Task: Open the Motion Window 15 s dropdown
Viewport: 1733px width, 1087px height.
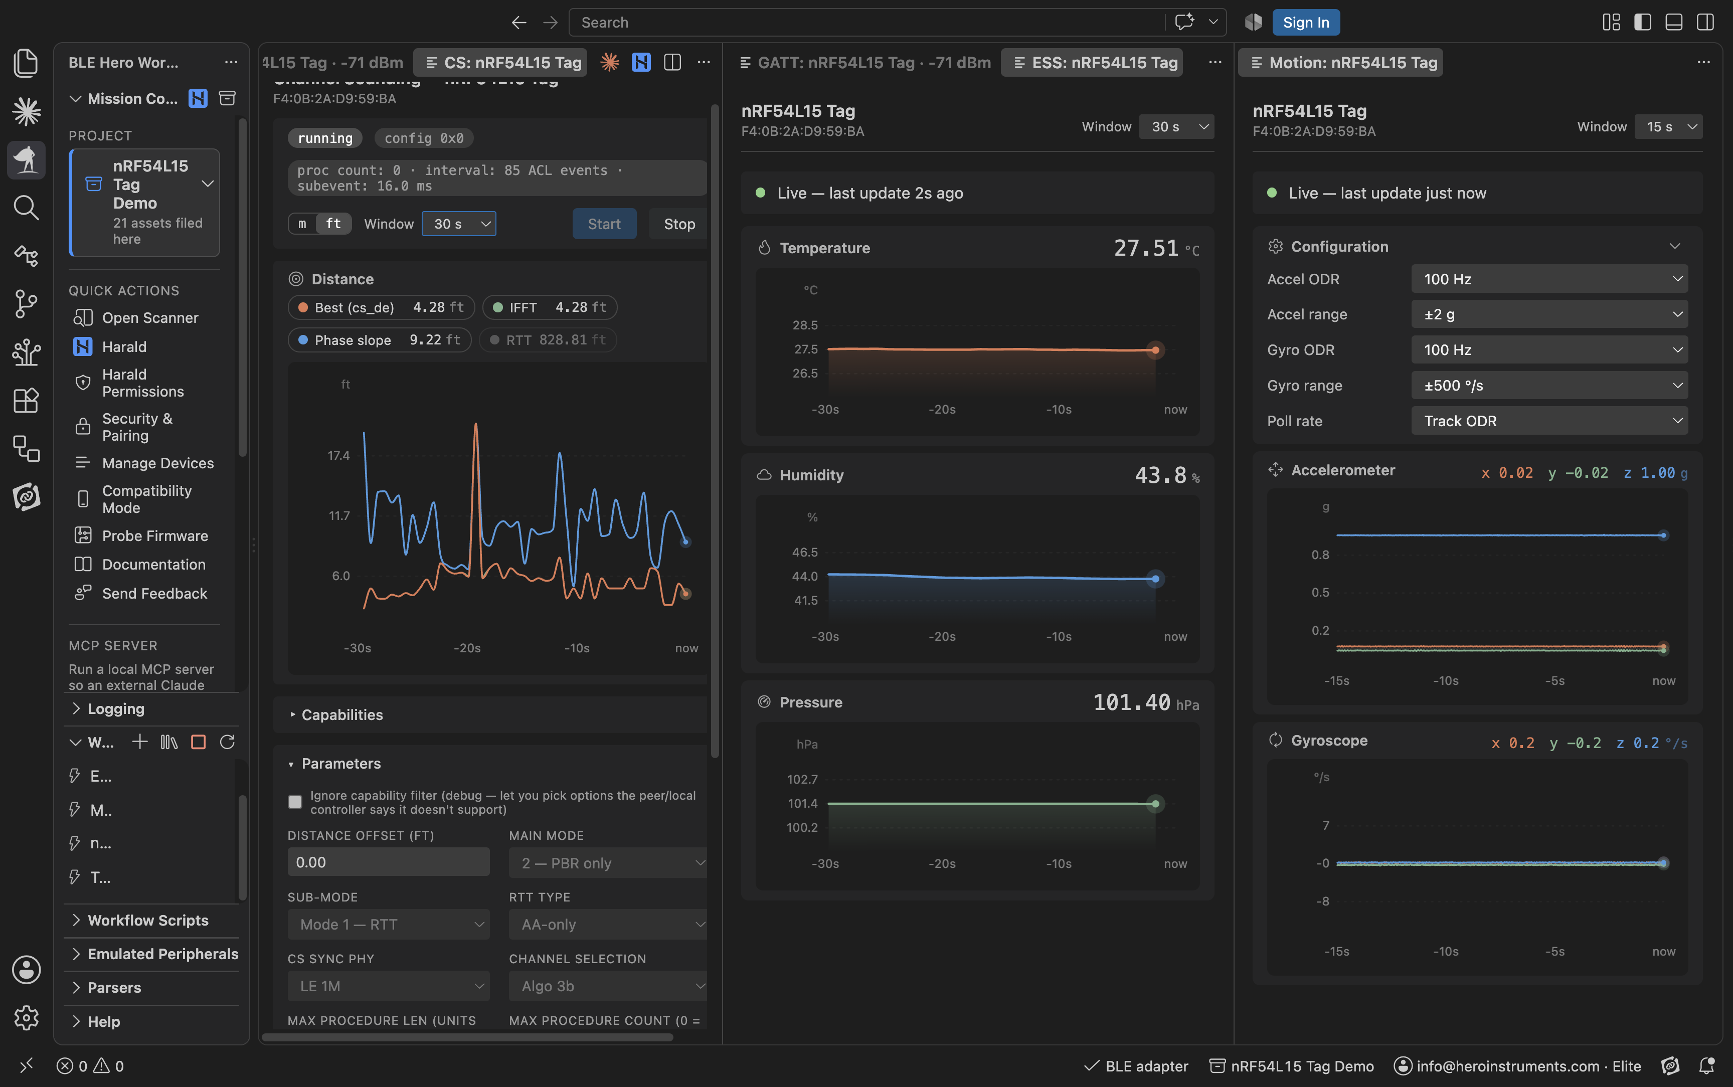Action: click(x=1668, y=126)
